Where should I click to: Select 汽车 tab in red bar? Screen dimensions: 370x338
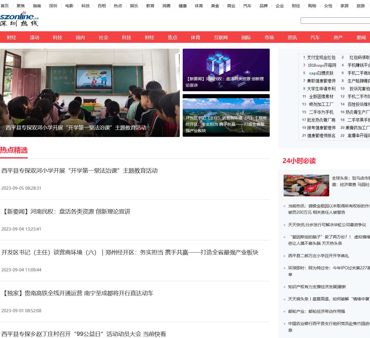point(315,37)
